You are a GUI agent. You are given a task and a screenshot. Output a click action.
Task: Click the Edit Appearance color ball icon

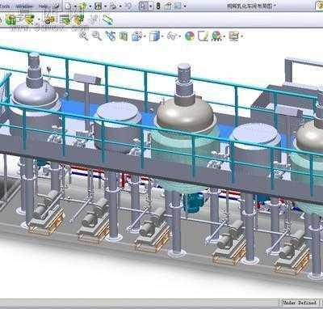pyautogui.click(x=190, y=36)
